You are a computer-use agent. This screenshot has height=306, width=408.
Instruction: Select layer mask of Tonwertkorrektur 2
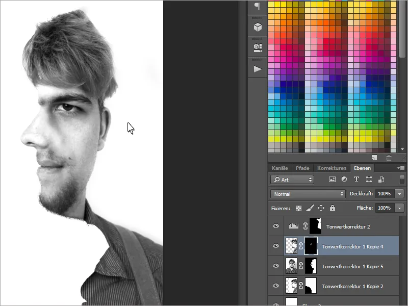(315, 226)
